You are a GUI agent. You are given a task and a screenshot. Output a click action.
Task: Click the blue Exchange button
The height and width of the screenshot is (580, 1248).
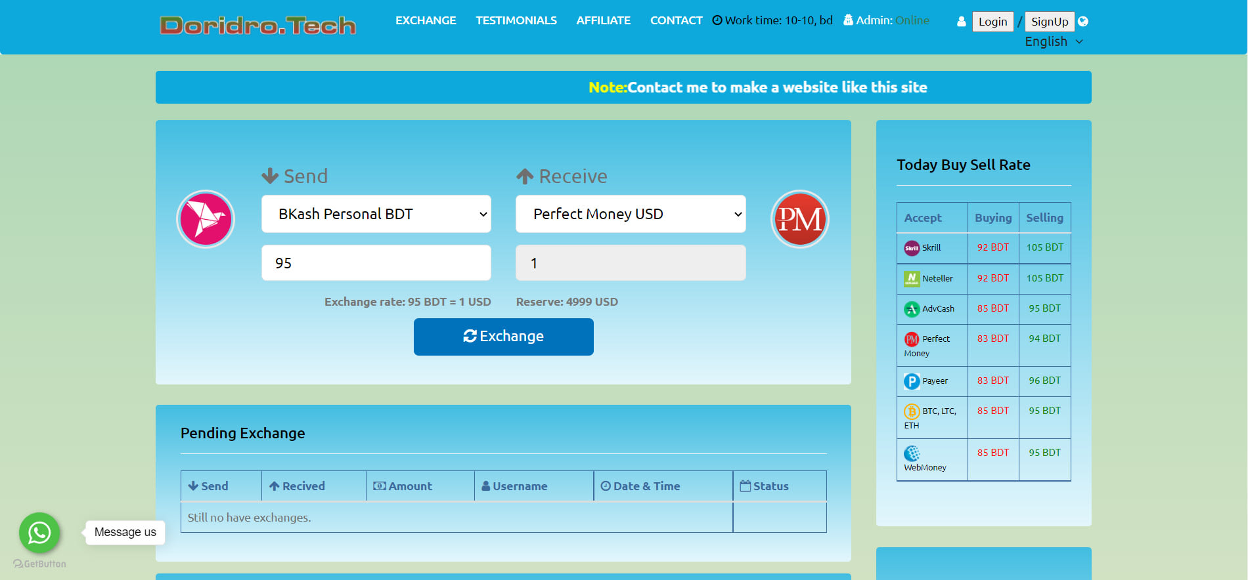coord(504,337)
